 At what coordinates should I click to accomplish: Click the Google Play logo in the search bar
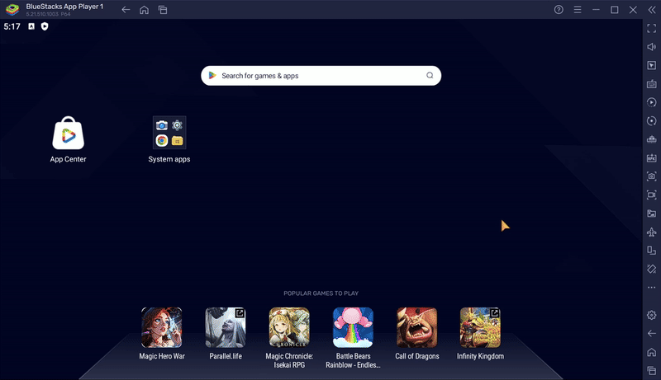point(212,75)
